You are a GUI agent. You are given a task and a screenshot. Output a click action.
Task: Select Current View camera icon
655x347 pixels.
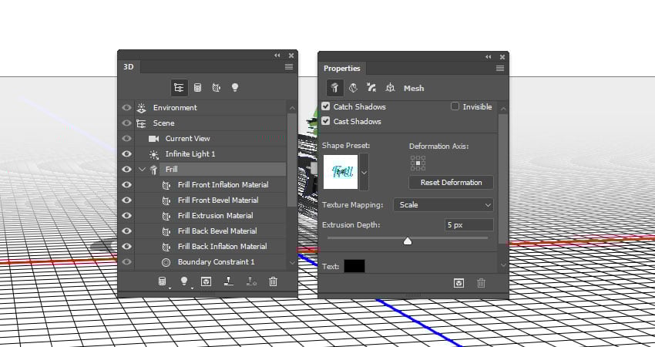[x=153, y=138]
